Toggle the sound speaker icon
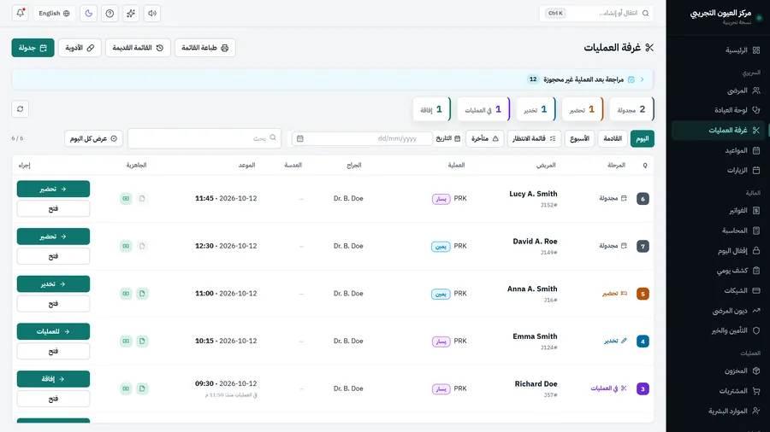770x432 pixels. click(x=152, y=13)
